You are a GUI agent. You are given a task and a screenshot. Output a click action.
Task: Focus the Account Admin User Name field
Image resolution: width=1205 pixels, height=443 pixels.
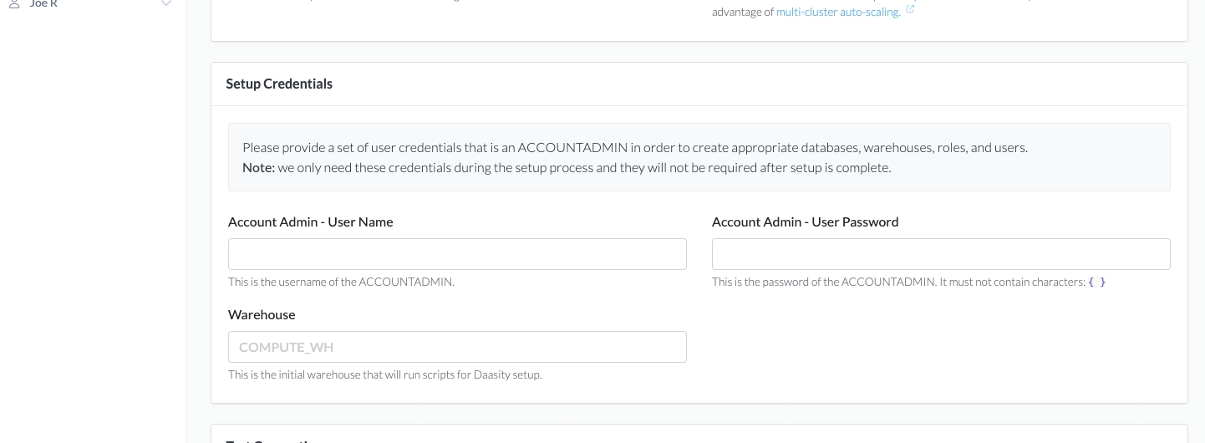[457, 254]
